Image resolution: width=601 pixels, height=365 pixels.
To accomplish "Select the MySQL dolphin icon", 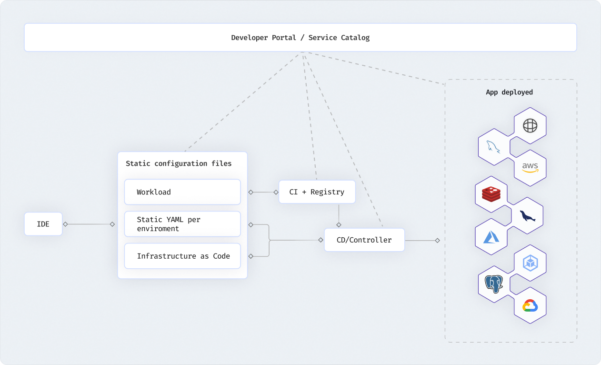I will [x=494, y=147].
